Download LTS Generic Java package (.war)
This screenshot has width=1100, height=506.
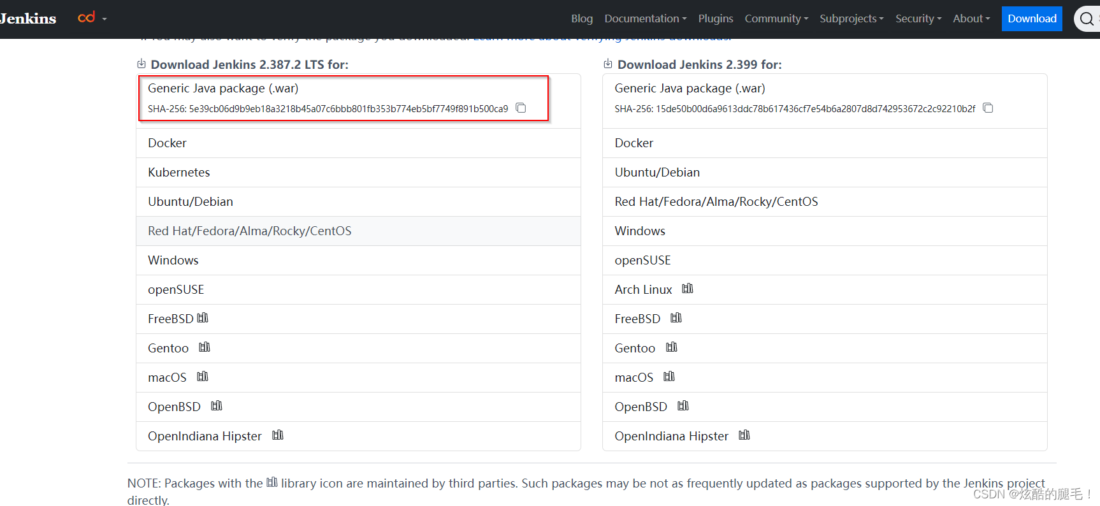223,88
